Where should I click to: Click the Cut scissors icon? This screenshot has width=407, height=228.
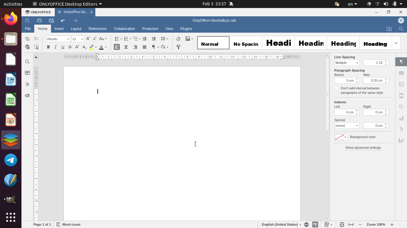(36, 39)
